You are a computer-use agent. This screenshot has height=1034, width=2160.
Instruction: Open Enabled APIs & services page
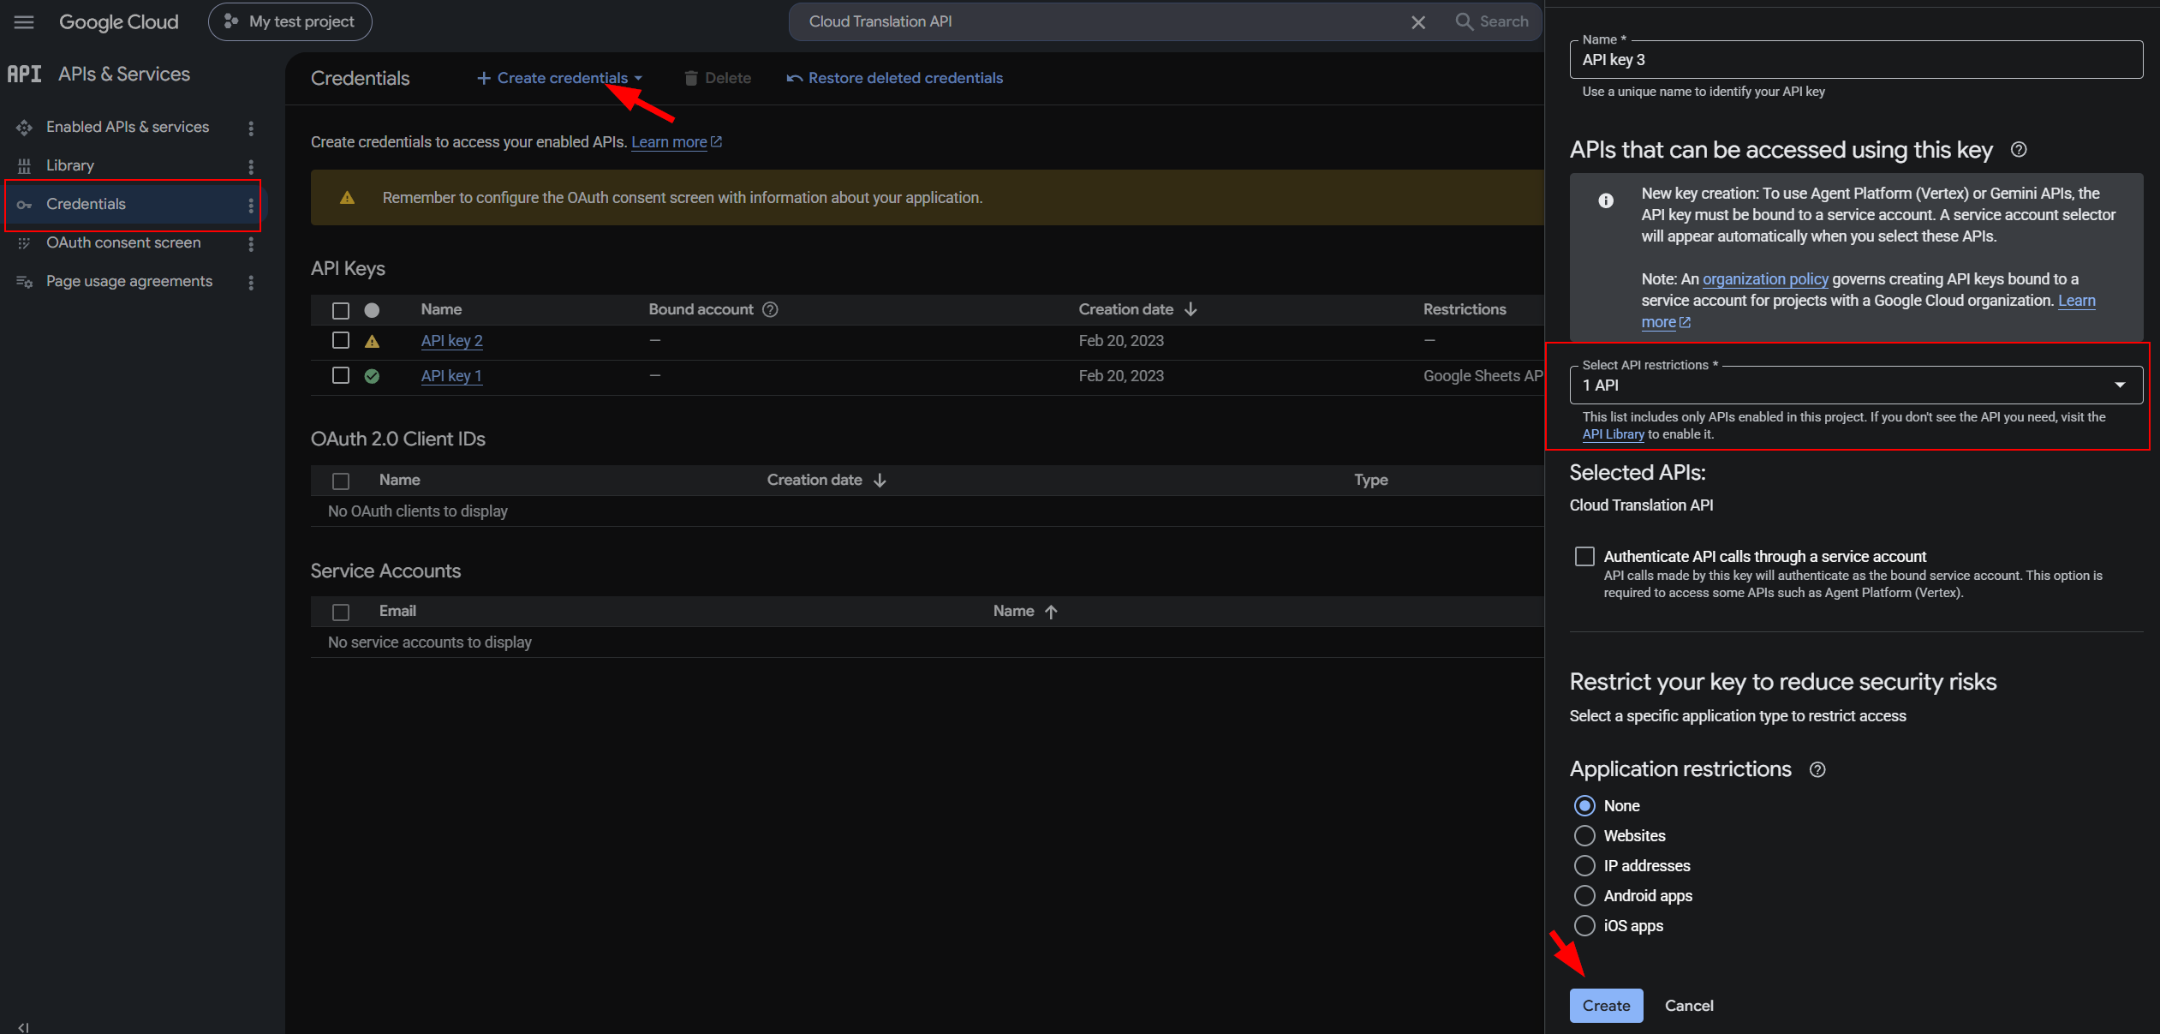pos(128,127)
